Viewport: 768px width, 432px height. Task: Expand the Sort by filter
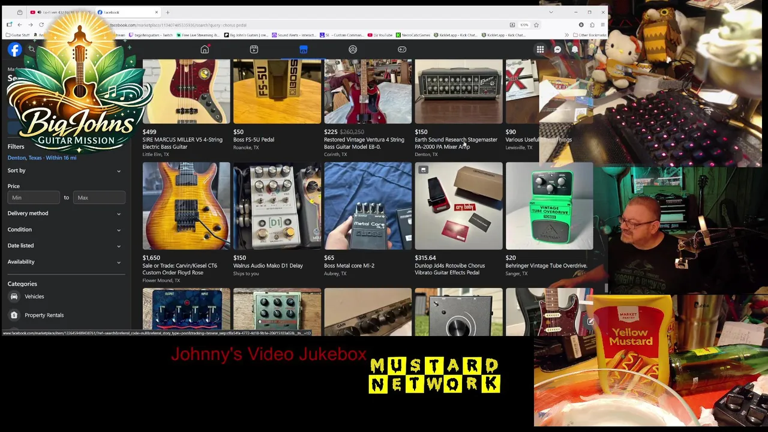65,170
